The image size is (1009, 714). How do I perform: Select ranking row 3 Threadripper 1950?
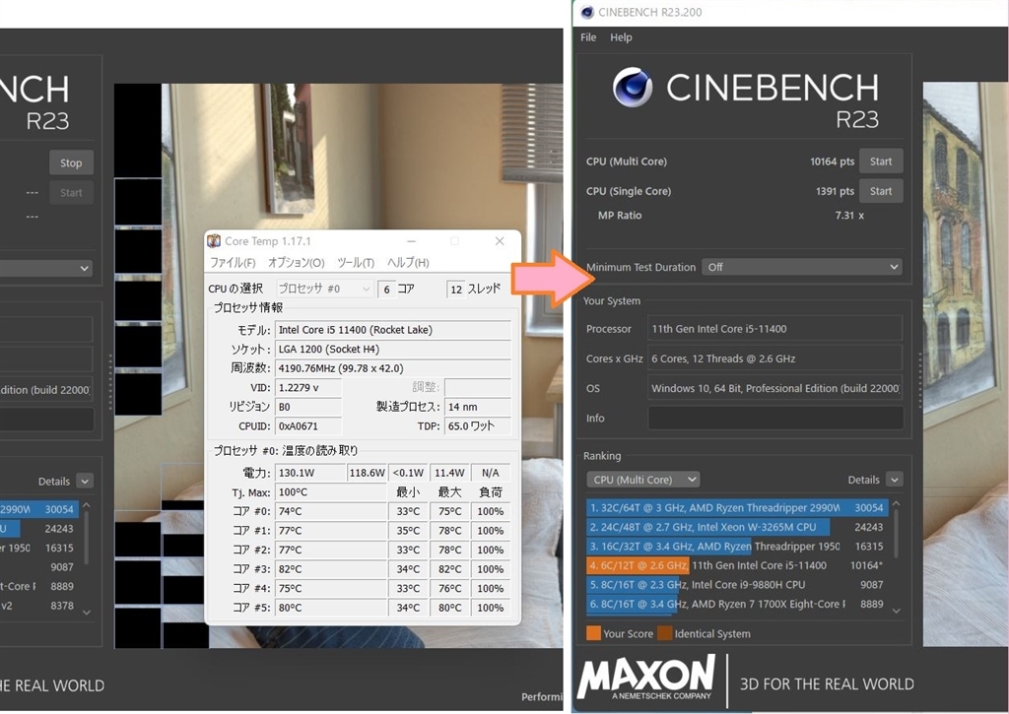click(x=737, y=547)
